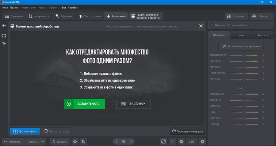The width and height of the screenshot is (276, 146).
Task: Open the Вид menu
Action: 64,8
